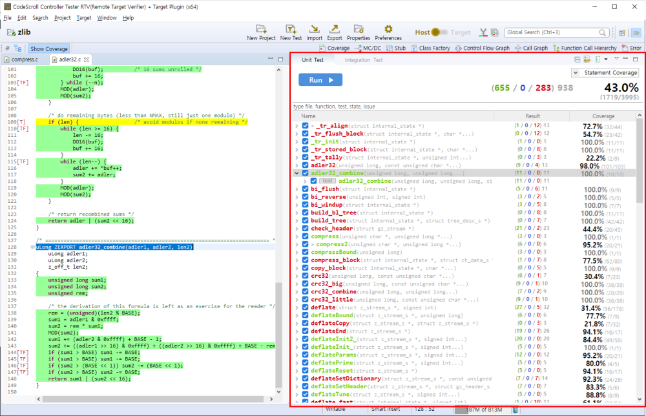Switch to the Integration Test tab
This screenshot has width=646, height=416.
coord(364,60)
